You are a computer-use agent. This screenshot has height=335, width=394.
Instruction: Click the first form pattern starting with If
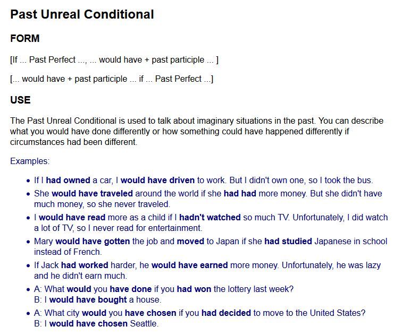pyautogui.click(x=114, y=59)
